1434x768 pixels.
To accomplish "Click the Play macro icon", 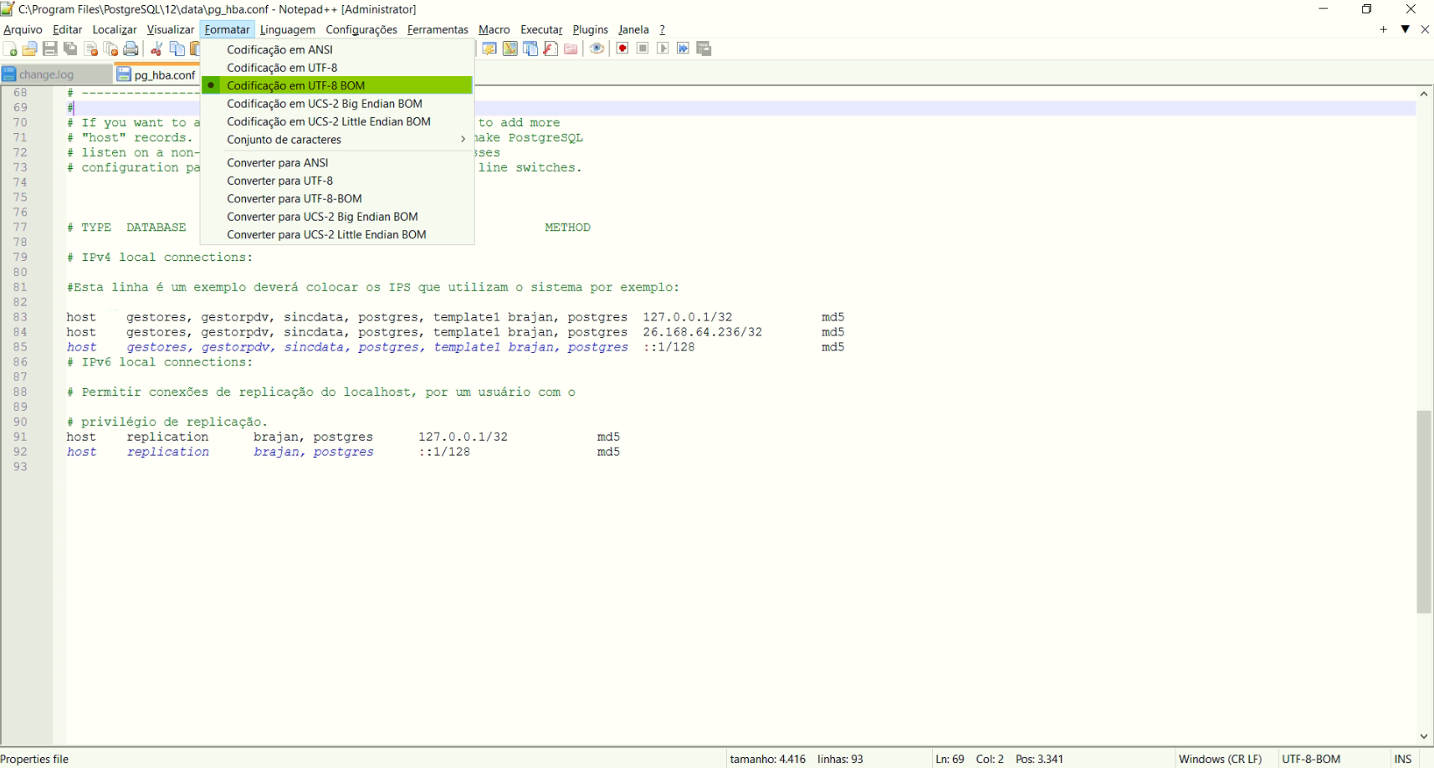I will [x=663, y=49].
